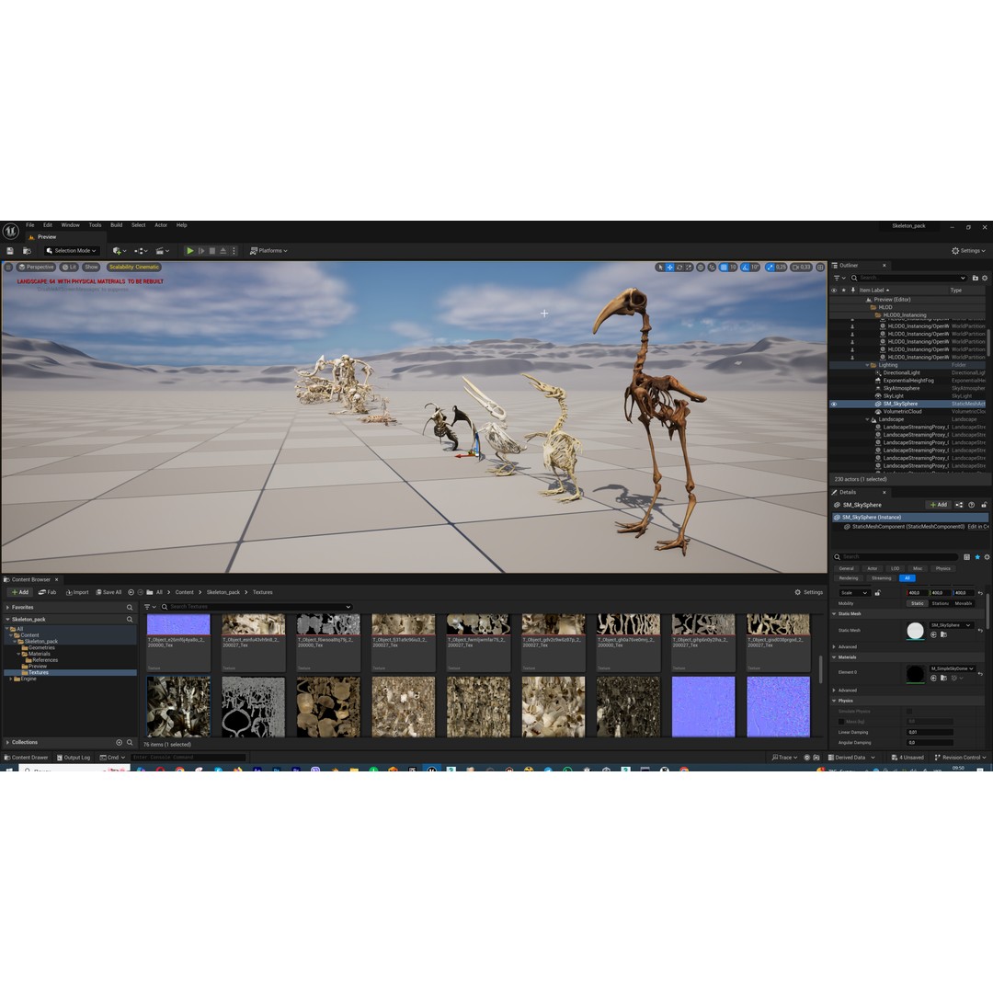
Task: Open the Output Log tab
Action: coord(74,758)
